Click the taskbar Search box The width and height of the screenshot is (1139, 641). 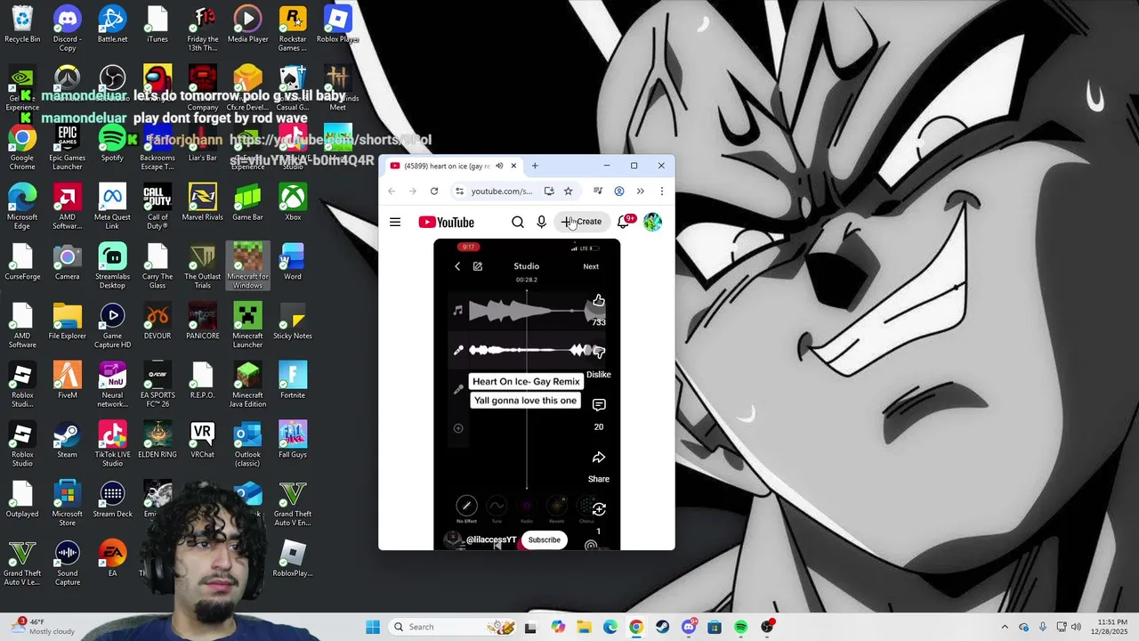tap(454, 627)
